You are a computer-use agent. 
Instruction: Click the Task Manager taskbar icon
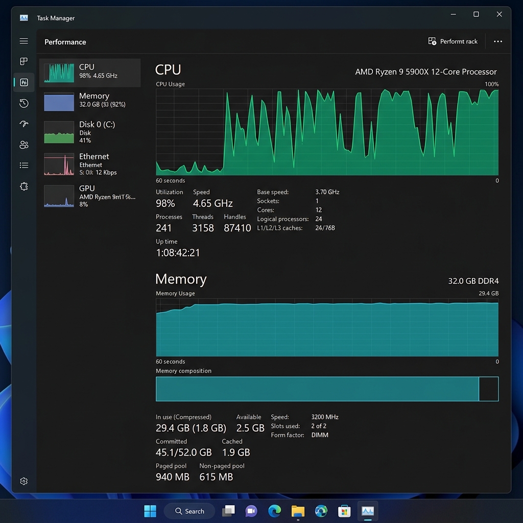point(368,511)
